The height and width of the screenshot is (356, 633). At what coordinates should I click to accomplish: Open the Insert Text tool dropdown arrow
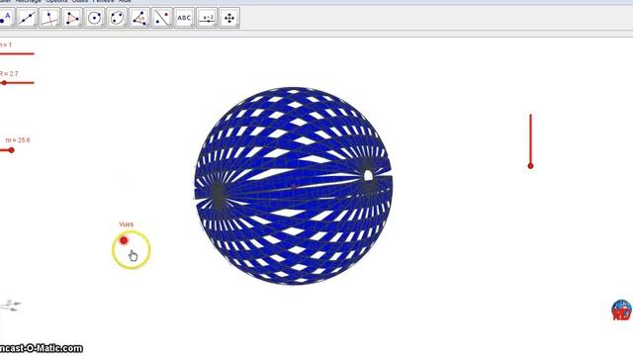coord(192,25)
